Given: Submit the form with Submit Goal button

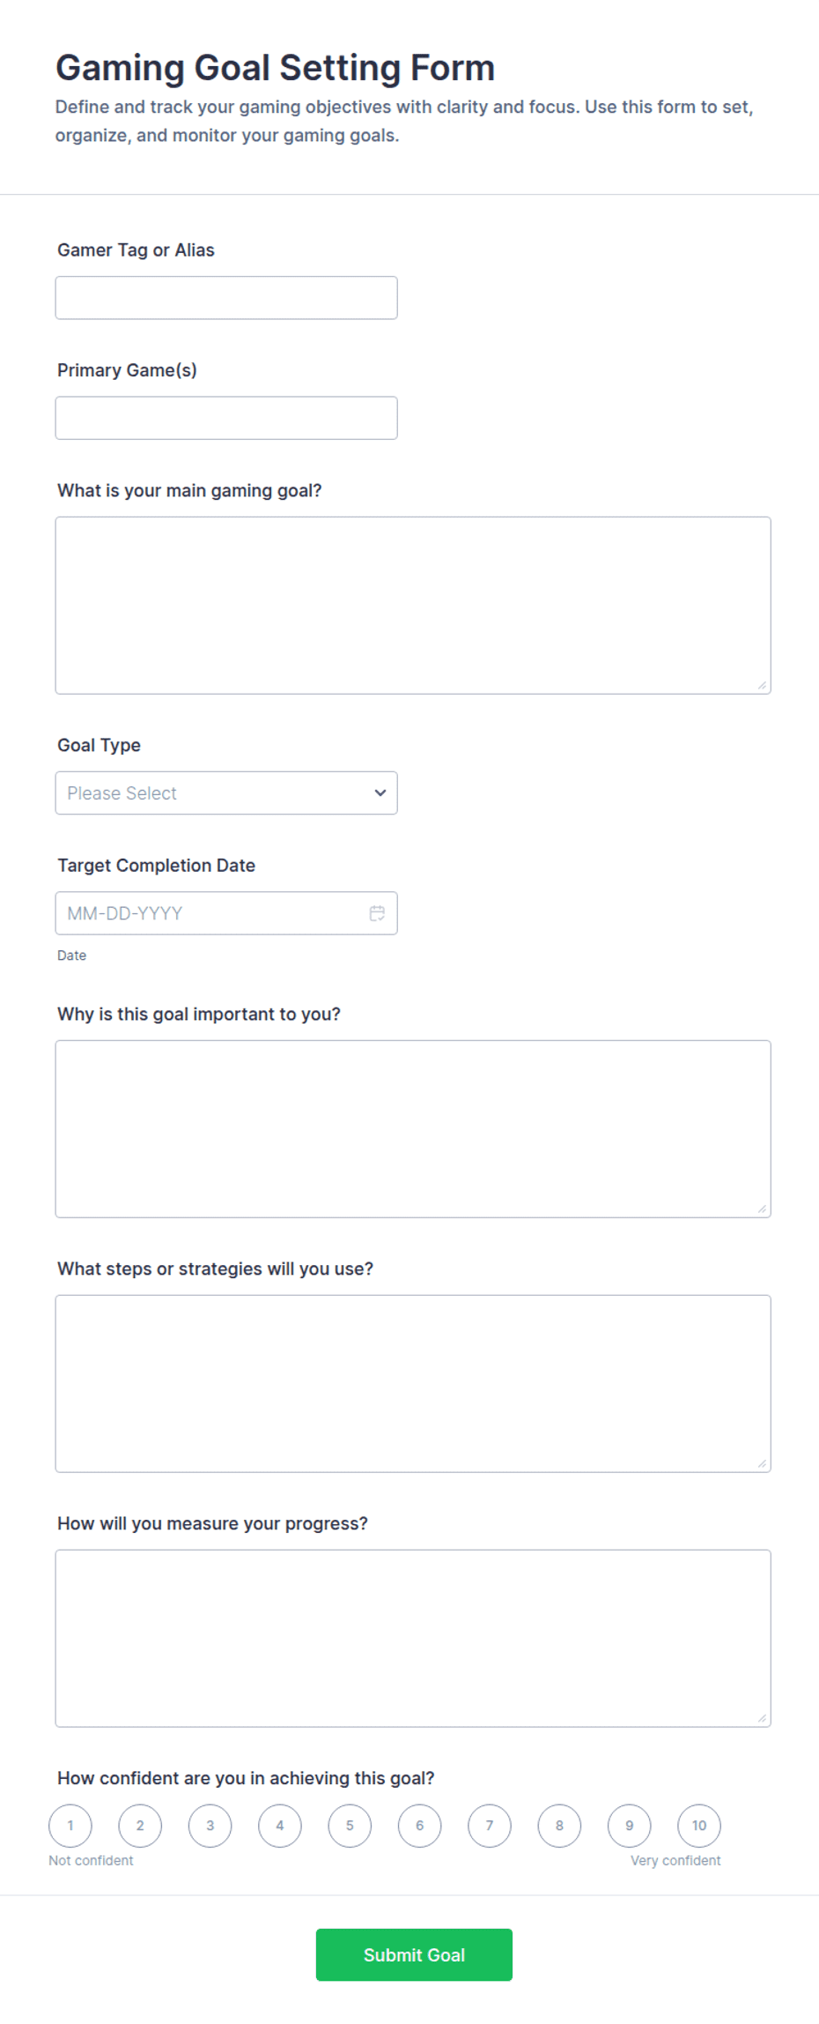Looking at the screenshot, I should pos(414,1954).
